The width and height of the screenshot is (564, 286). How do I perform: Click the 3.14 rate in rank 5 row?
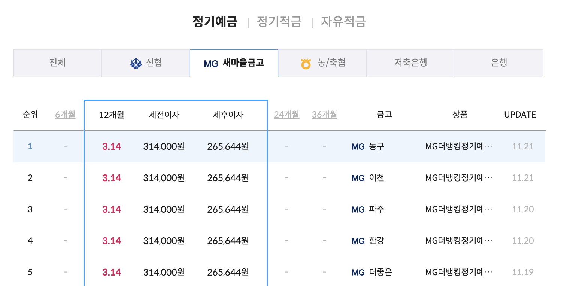112,273
